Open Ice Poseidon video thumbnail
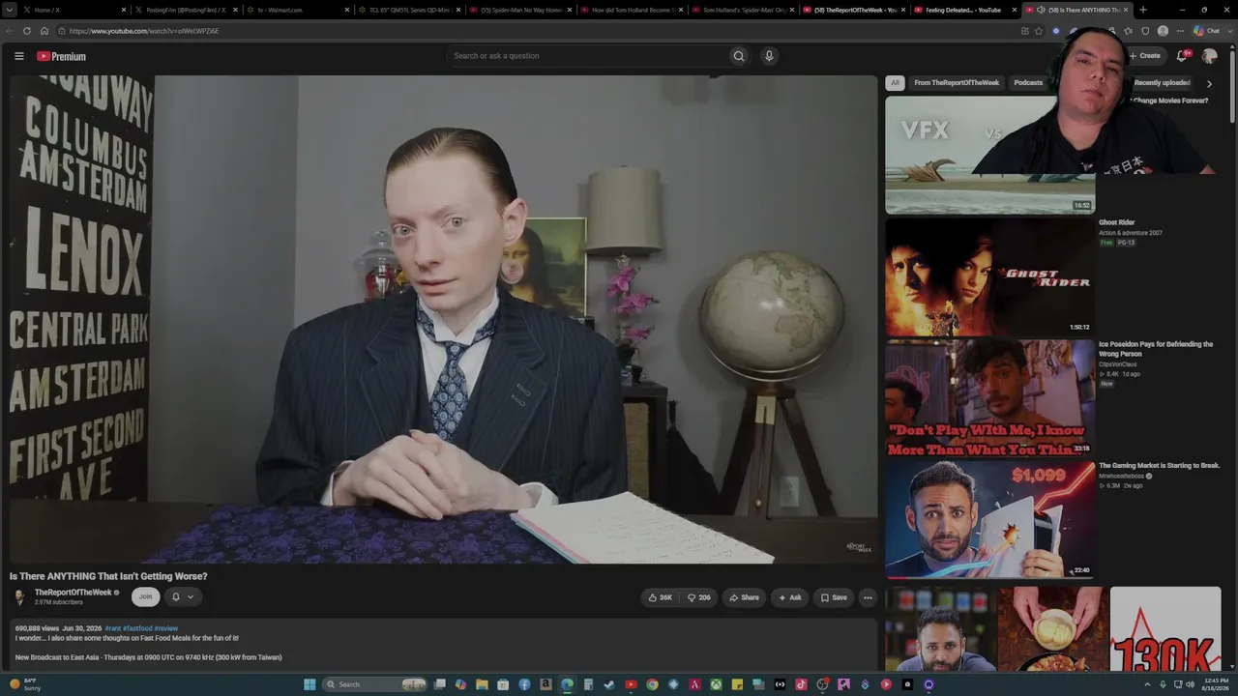Screen dimensions: 1238x696 [x=989, y=398]
